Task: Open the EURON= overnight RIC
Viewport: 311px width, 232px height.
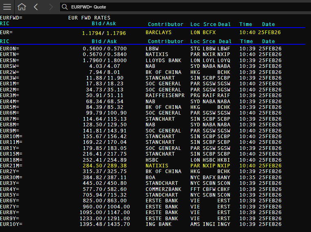Action: coord(9,49)
